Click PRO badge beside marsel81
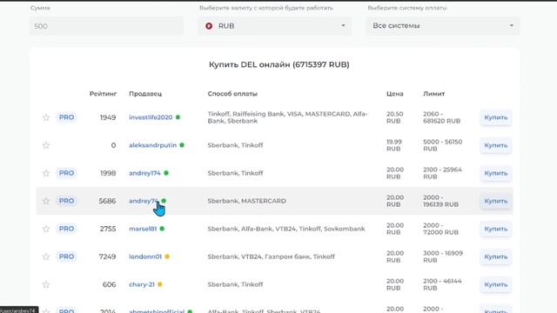 [x=66, y=229]
